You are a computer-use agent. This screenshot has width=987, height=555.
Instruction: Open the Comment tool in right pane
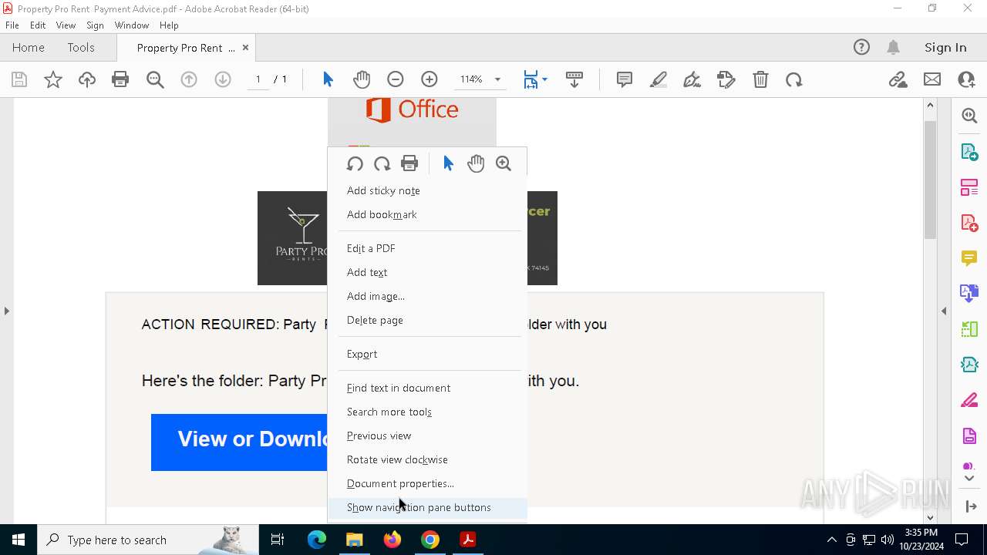tap(969, 257)
